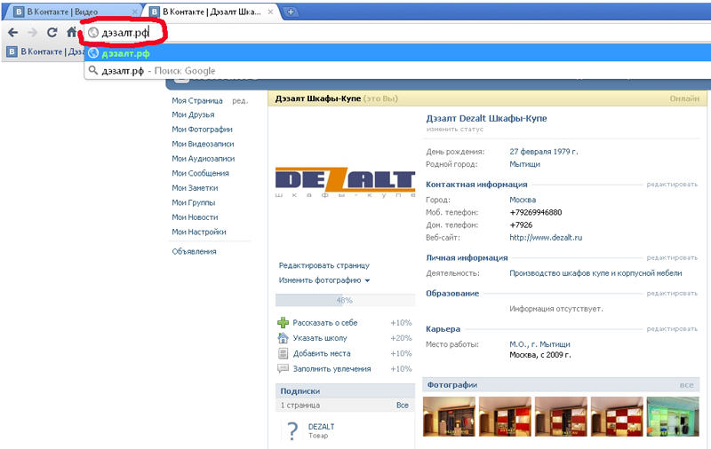711x449 pixels.
Task: Click the 'Производство шкафов купе и корпусной мебели' link
Action: (x=595, y=273)
